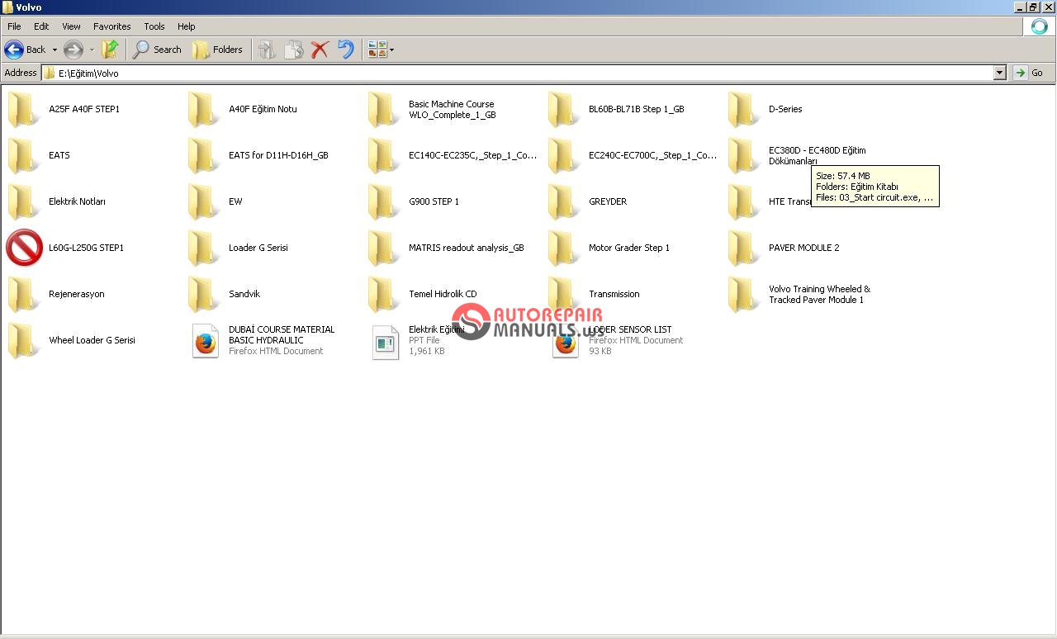The image size is (1057, 639).
Task: Select the Transmission folder icon
Action: pyautogui.click(x=563, y=294)
